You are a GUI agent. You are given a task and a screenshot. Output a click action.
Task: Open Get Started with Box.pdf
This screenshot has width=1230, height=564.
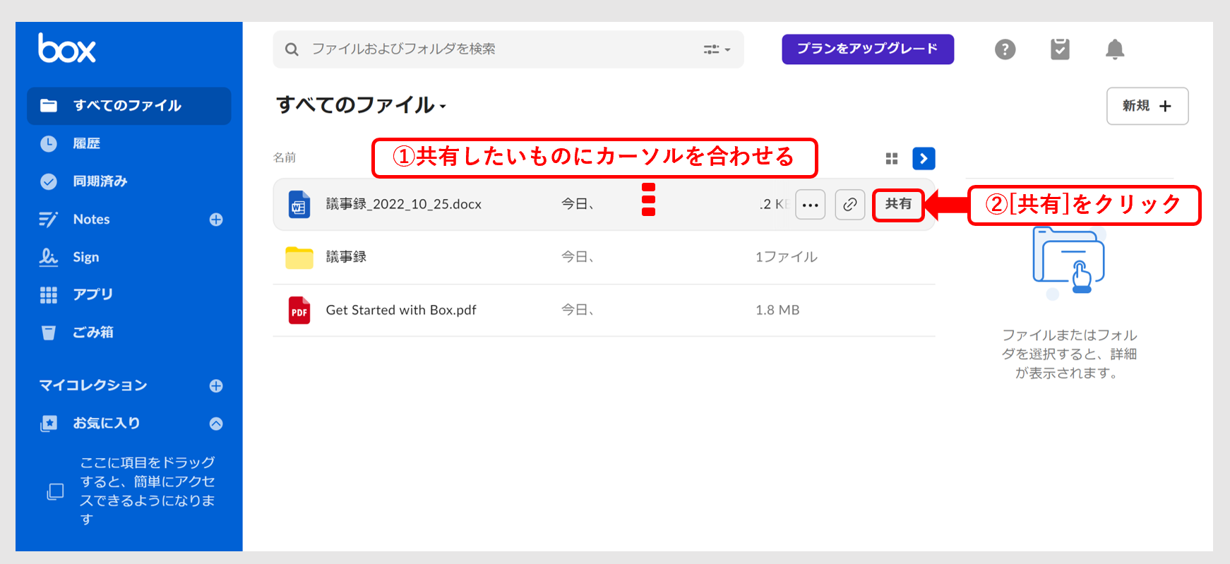pyautogui.click(x=401, y=310)
